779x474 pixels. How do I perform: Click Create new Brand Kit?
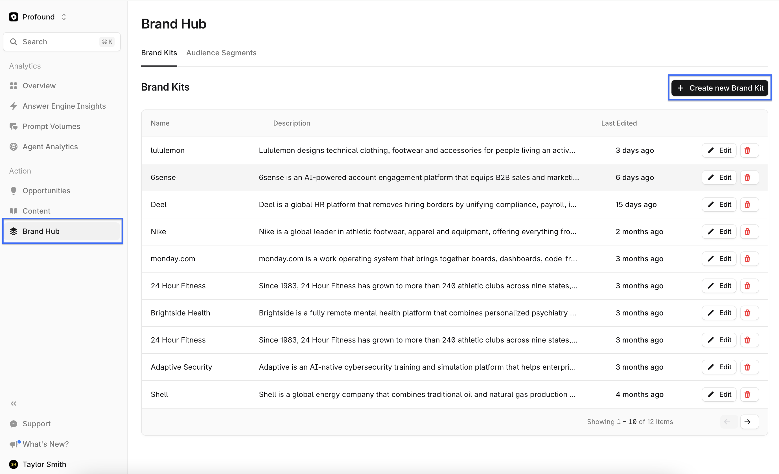[719, 88]
